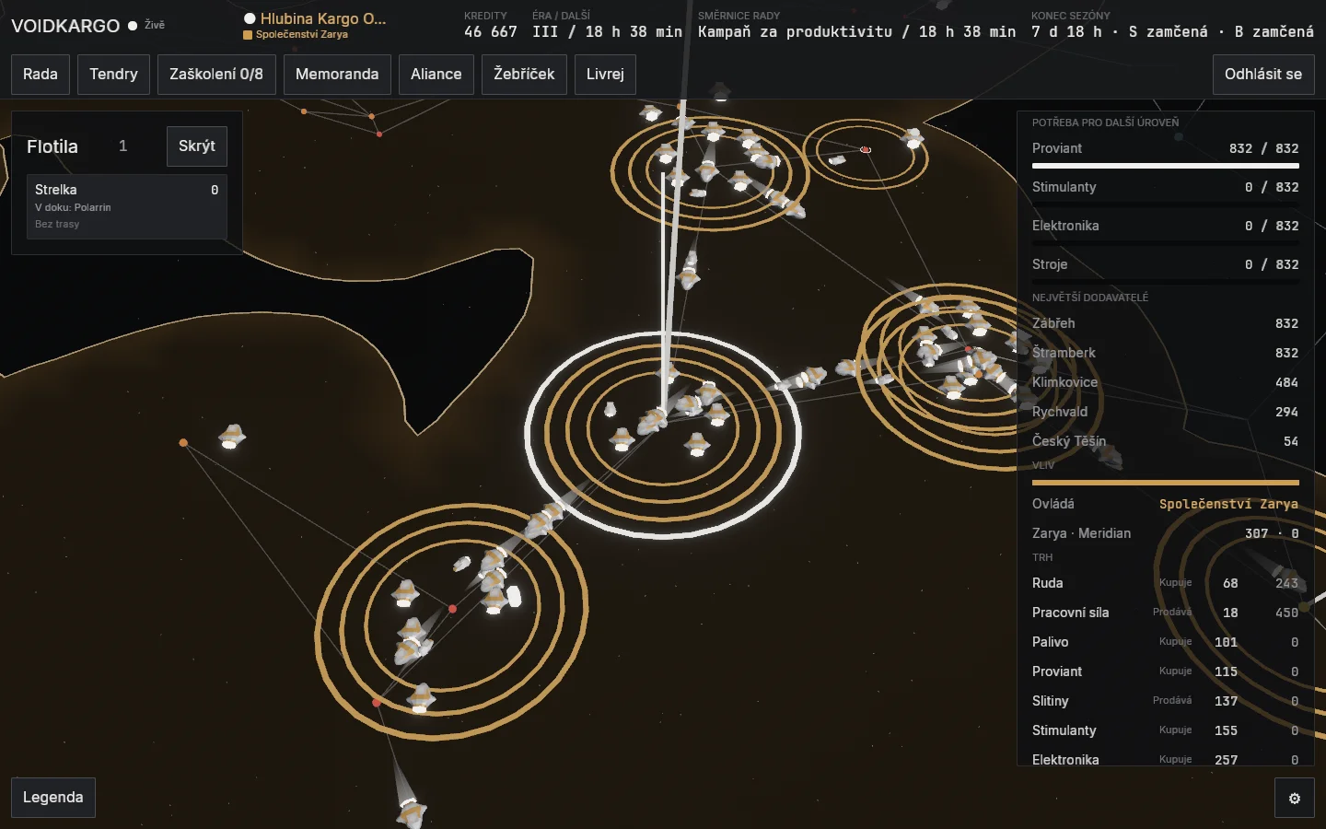Click the Pracovní síla market row label
This screenshot has width=1326, height=829.
click(1071, 613)
